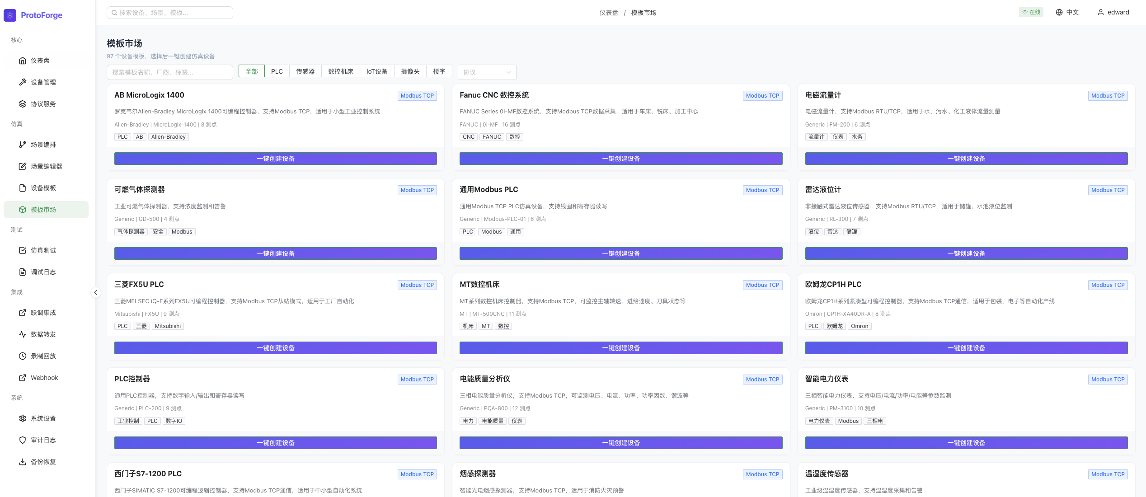
Task: Click the Allen-Bradley tag on AB MicroLogix card
Action: coord(169,137)
